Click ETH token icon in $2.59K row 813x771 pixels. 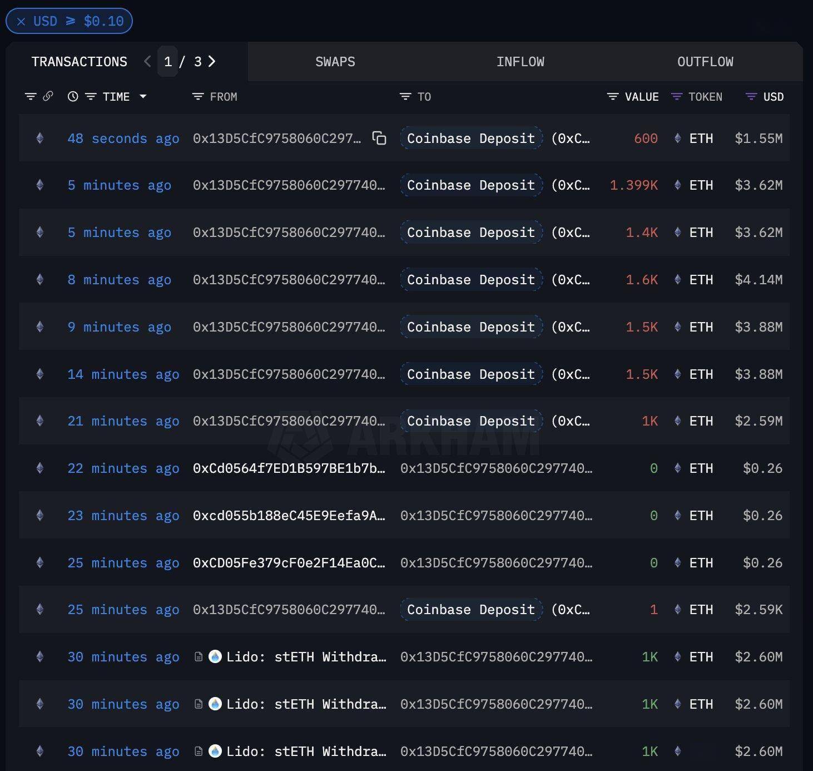(677, 609)
